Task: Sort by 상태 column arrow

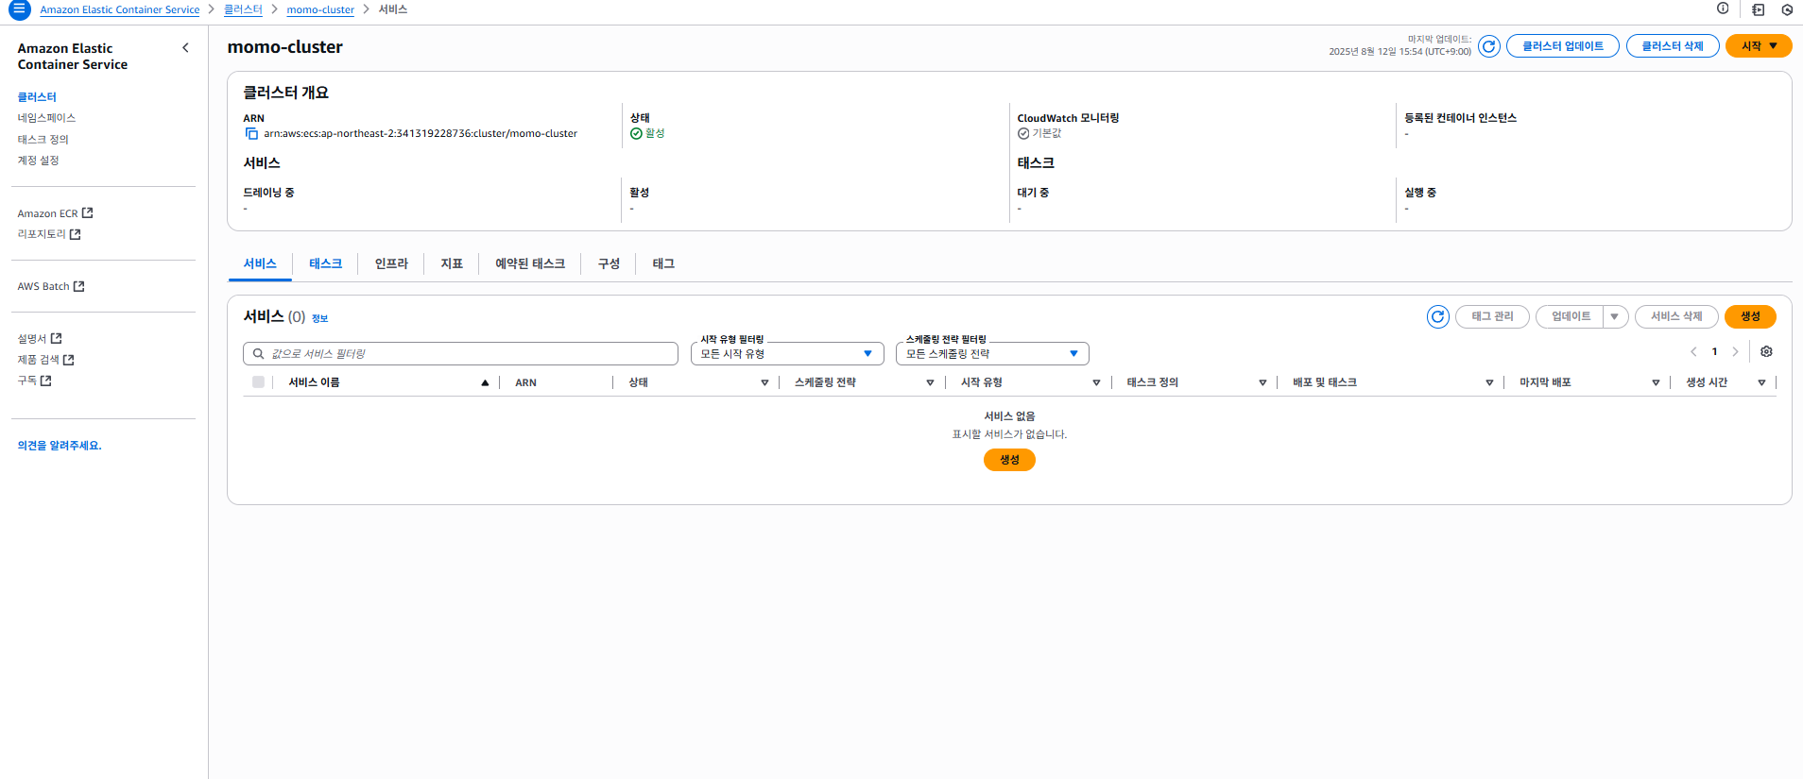Action: coord(764,382)
